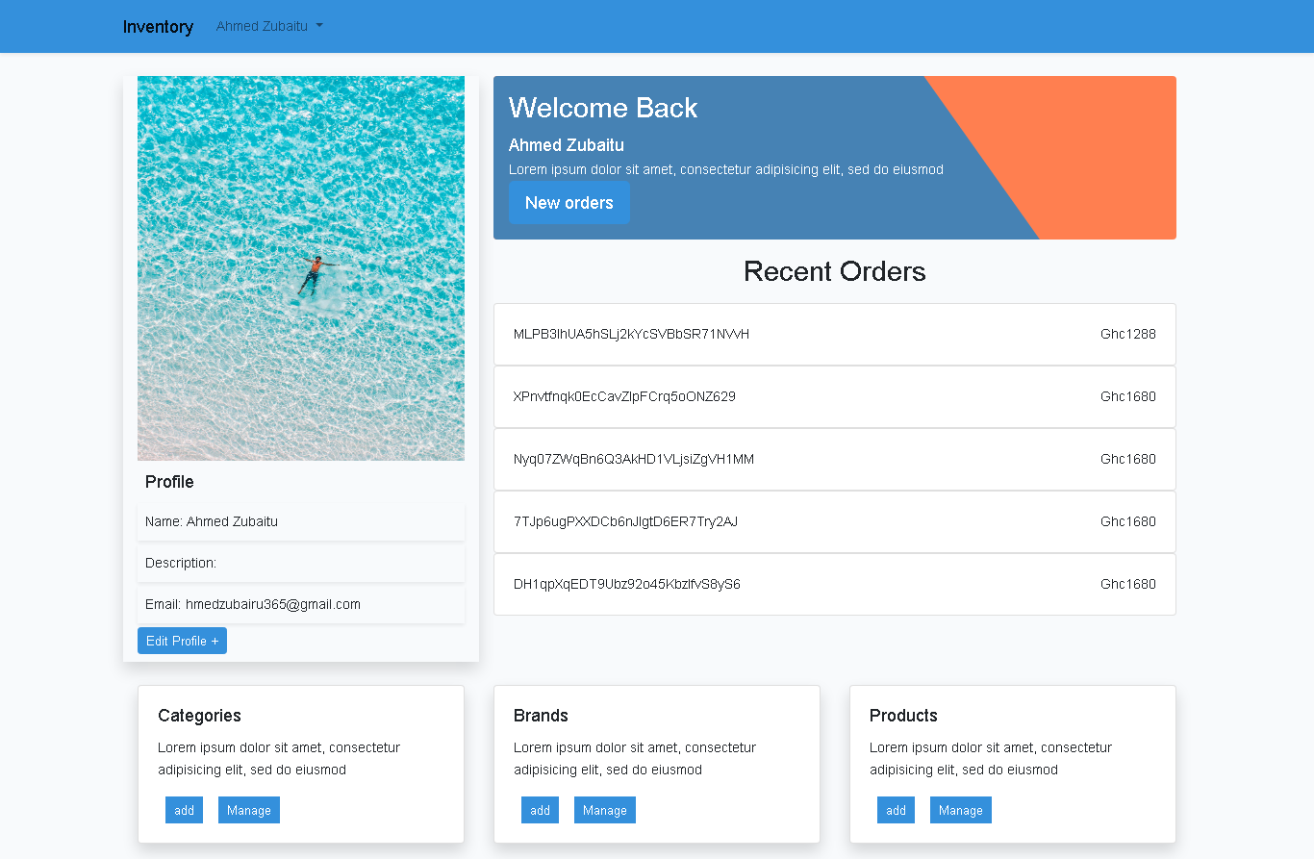Open Manage under Products
Screen dimensions: 1314x859
961,810
